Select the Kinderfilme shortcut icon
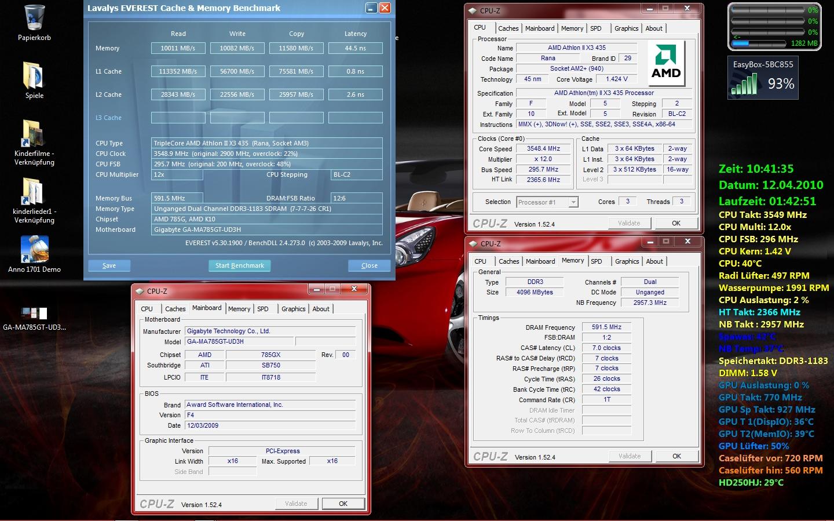834x521 pixels. [x=34, y=133]
